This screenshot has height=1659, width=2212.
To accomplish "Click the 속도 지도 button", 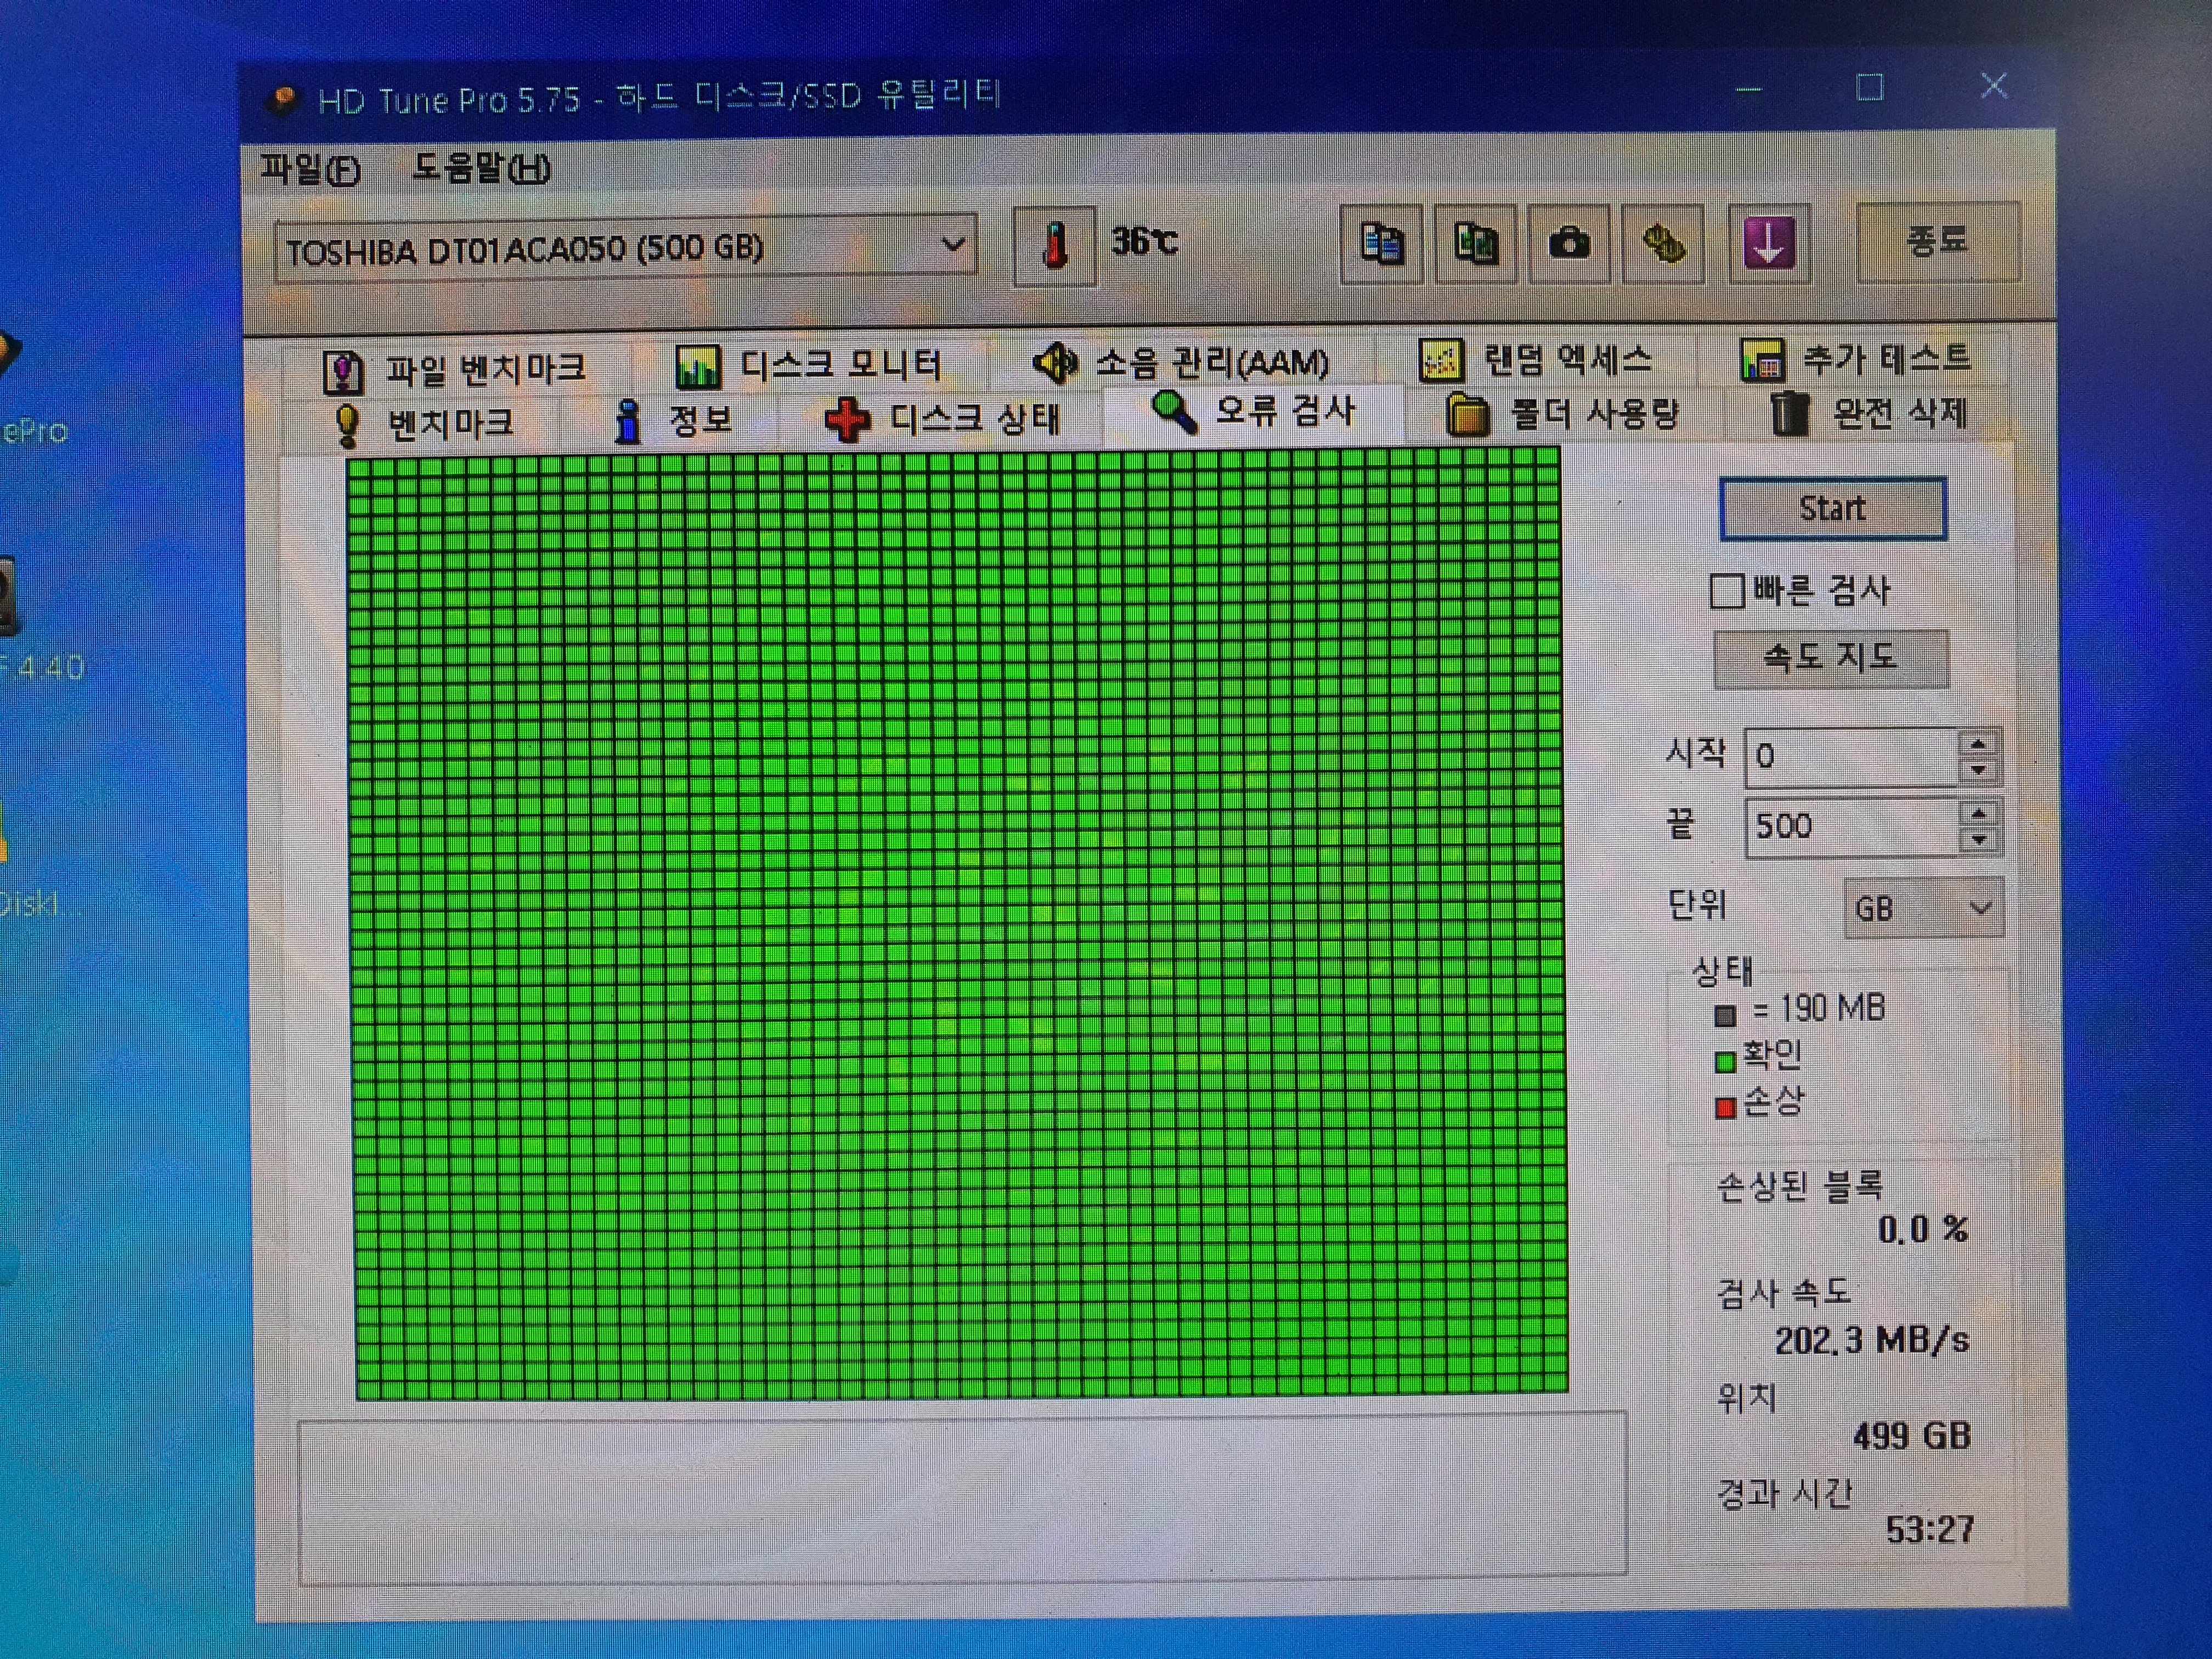I will click(1831, 658).
